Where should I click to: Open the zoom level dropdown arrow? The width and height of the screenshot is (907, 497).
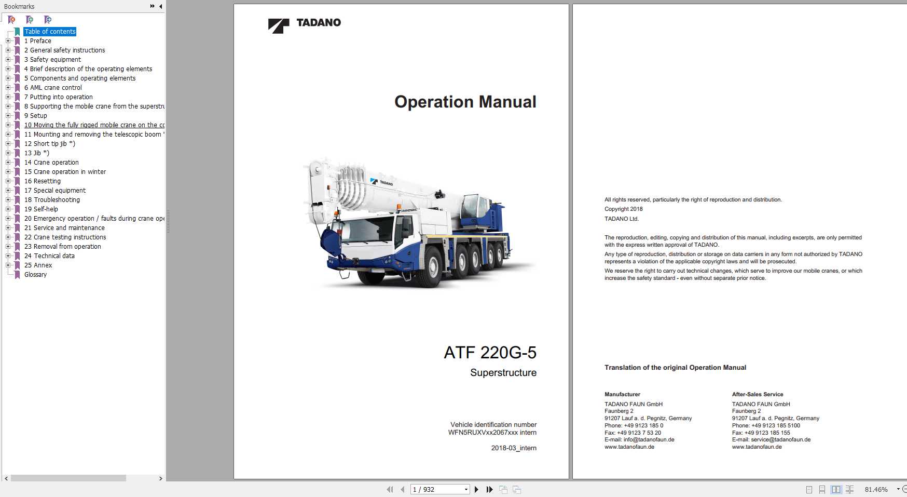[898, 489]
